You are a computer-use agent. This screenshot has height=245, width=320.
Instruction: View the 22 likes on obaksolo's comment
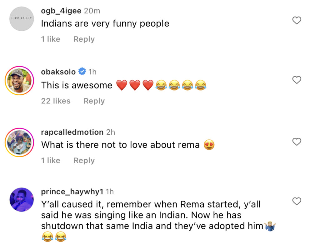[x=56, y=101]
